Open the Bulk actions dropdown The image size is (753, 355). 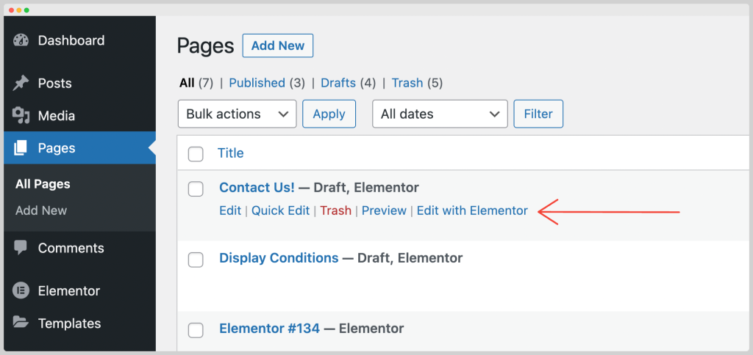tap(238, 114)
